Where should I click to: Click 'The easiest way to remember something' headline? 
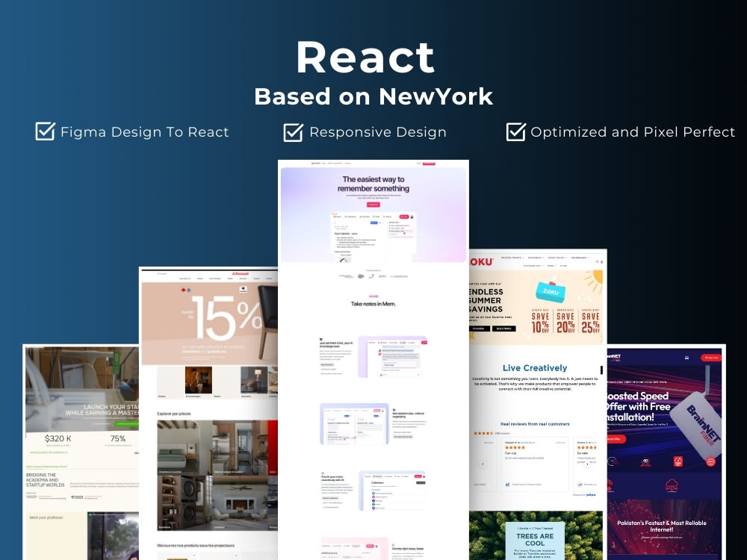pos(373,184)
